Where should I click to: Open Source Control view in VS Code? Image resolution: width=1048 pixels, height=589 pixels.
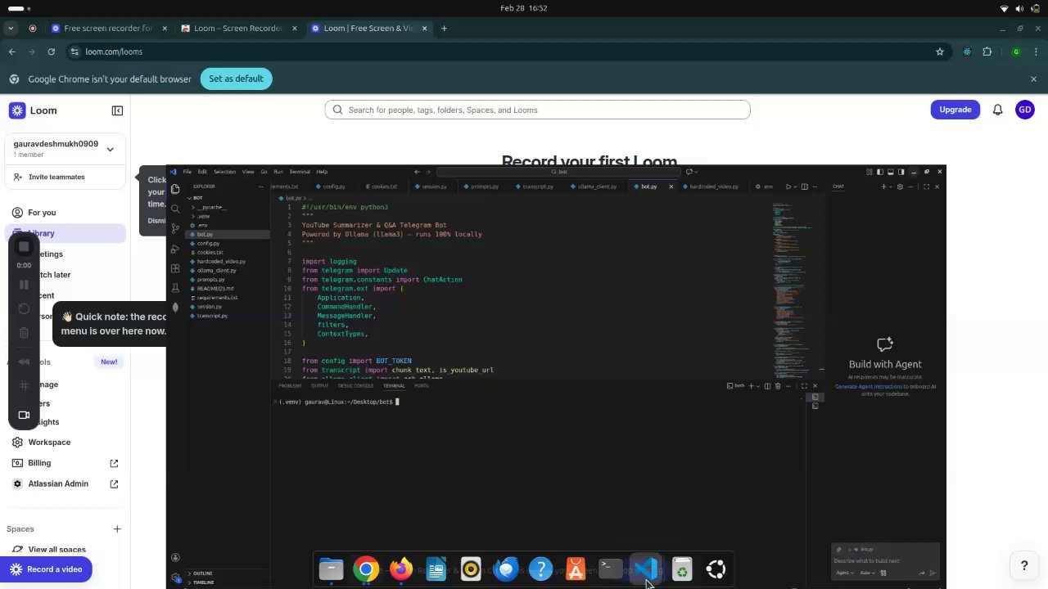tap(175, 229)
